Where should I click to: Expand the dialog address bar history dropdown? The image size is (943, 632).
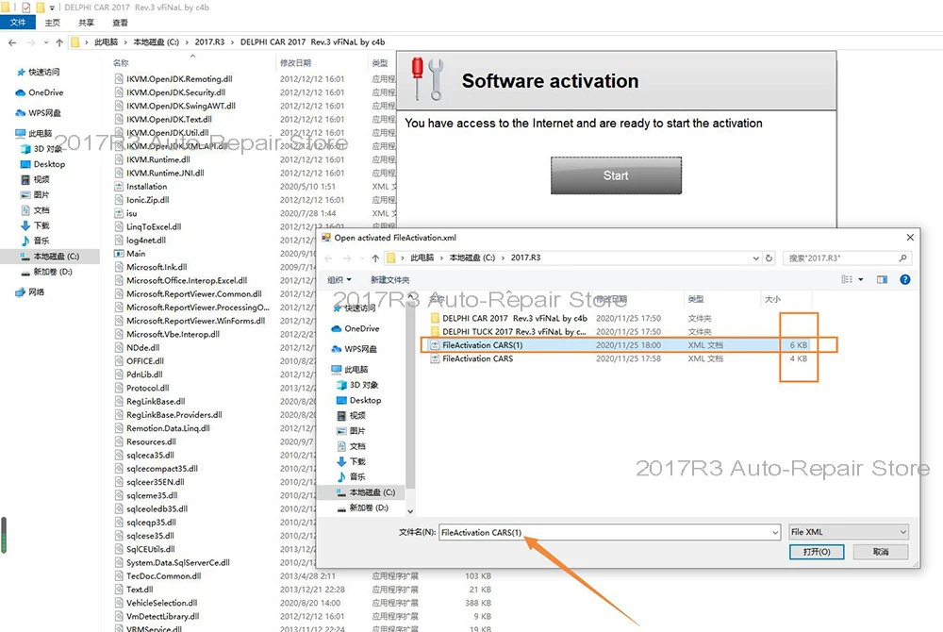click(756, 258)
